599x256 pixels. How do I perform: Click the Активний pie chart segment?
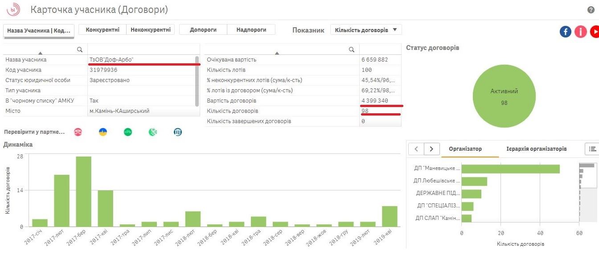point(504,96)
